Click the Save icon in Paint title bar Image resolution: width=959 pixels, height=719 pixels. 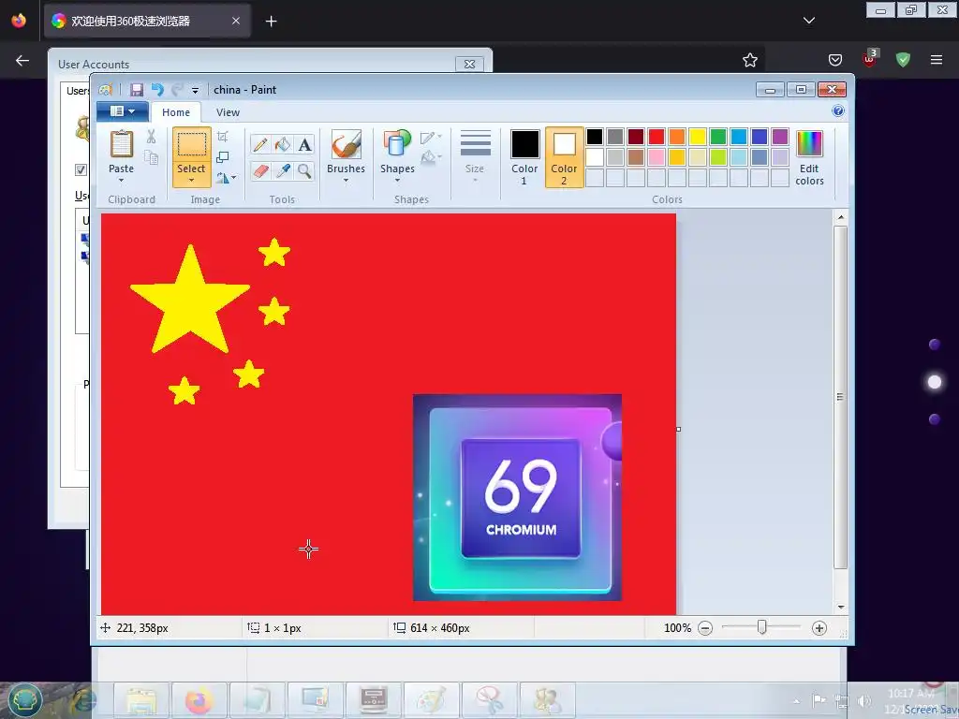coord(137,90)
